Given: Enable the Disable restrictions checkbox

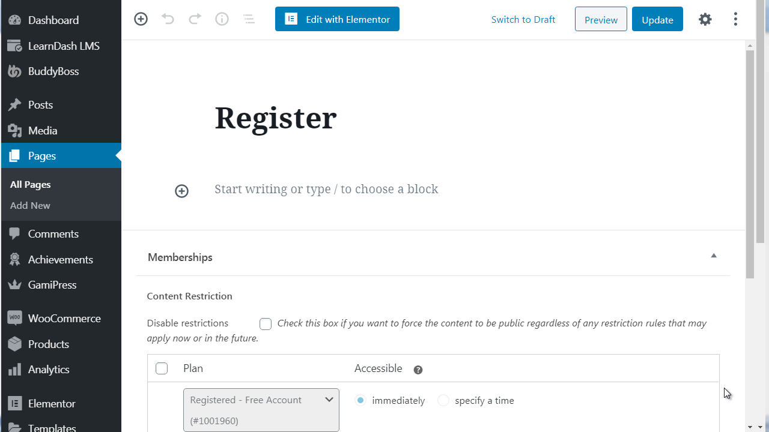Looking at the screenshot, I should (266, 324).
